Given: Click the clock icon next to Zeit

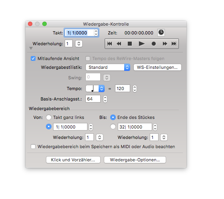Looking at the screenshot, I should click(161, 32).
